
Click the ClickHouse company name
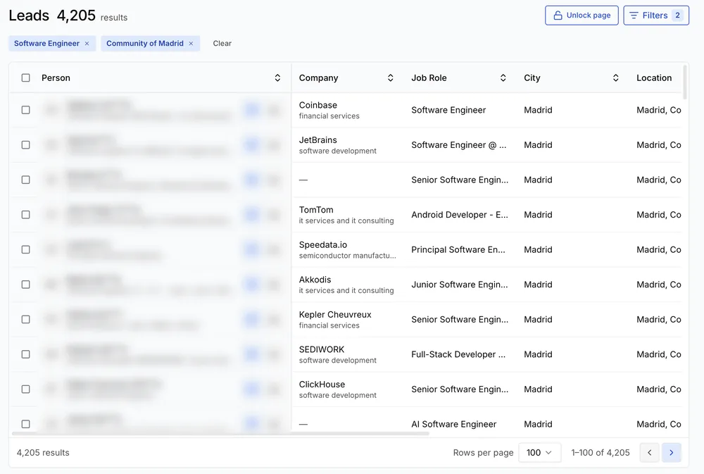coord(322,385)
